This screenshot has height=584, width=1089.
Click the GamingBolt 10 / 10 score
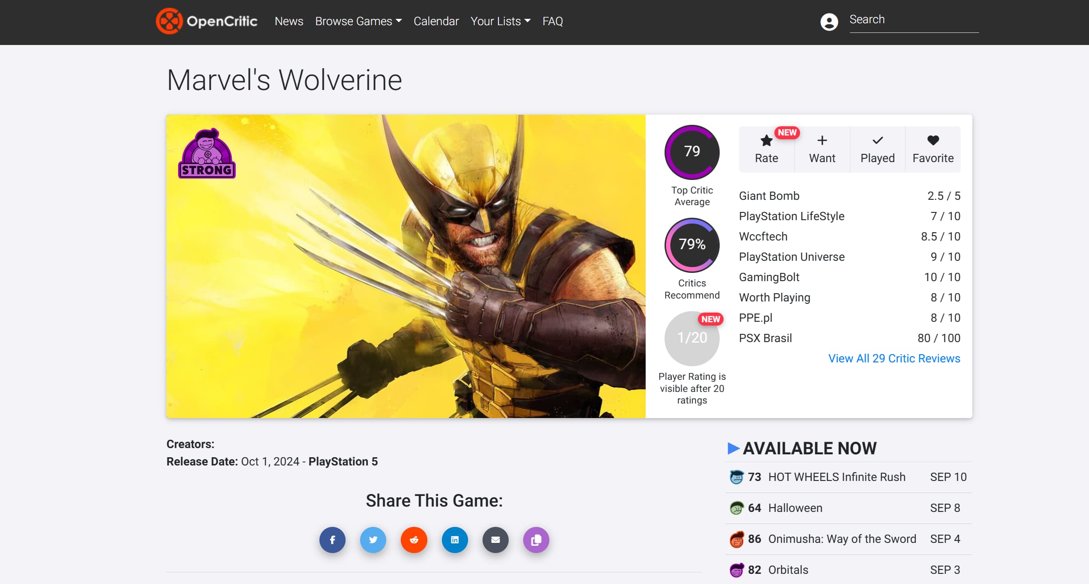[942, 277]
